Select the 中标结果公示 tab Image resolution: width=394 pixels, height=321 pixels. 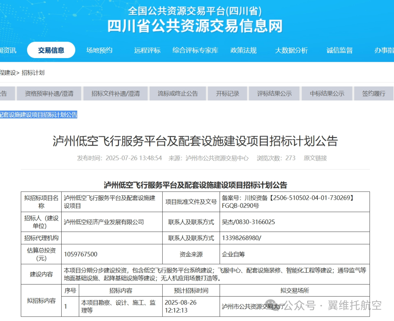[x=327, y=93]
